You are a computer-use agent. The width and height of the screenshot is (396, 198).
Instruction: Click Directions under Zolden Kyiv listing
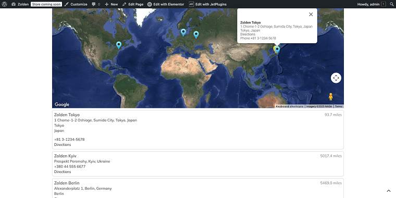63,172
